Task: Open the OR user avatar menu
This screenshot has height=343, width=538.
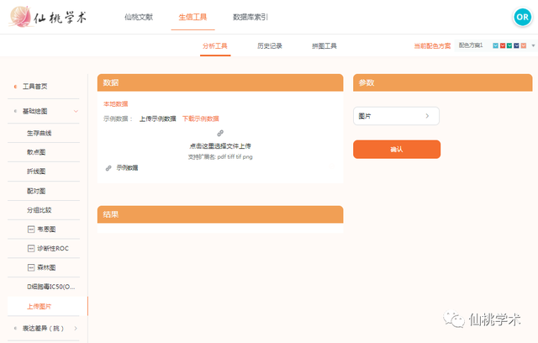Action: click(x=522, y=17)
